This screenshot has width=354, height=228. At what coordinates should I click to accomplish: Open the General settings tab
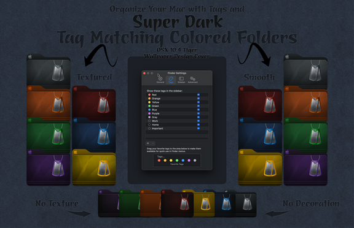coord(160,80)
